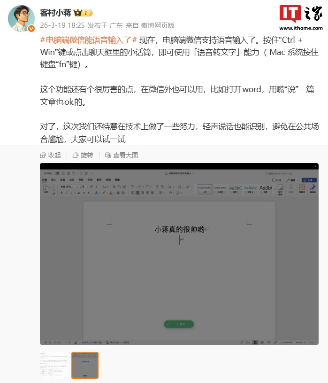Toggle Strikethrough formatting
328x383 pixels.
[x=79, y=193]
